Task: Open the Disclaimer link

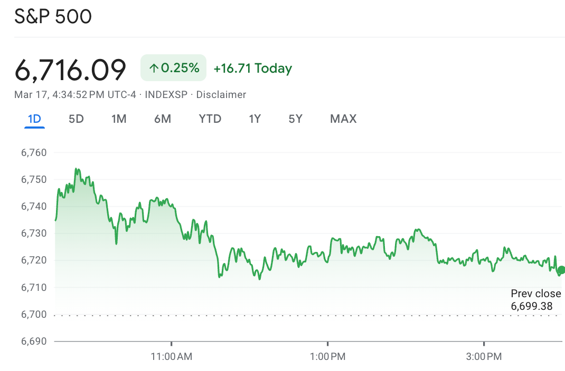Action: tap(220, 94)
